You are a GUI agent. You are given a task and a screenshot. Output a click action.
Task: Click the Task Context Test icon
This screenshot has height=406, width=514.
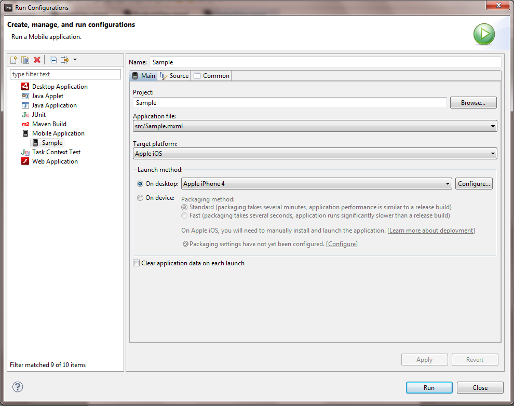point(25,152)
